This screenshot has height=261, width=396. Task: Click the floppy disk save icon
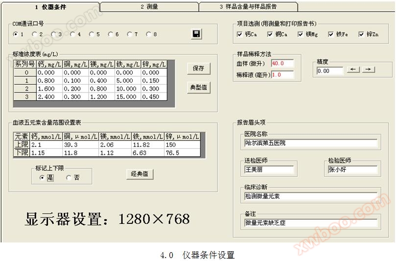196,34
